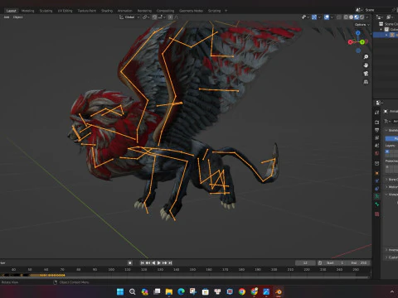Switch to the Scripting workspace tab
This screenshot has width=398, height=298.
214,11
